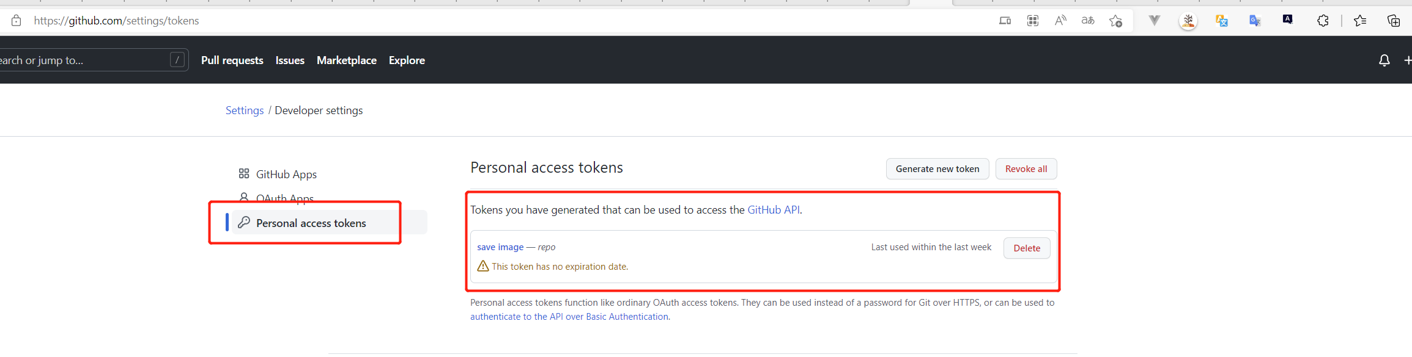Select Personal access tokens sidebar item
The image size is (1412, 357).
tap(311, 223)
